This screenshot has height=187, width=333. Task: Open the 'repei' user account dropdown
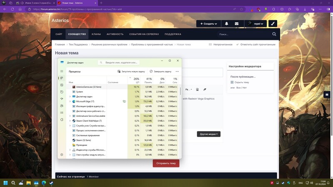coord(256,24)
